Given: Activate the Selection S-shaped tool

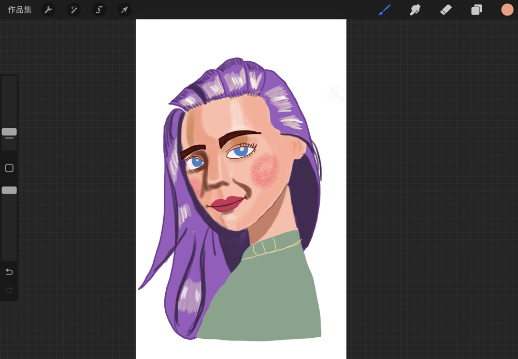Looking at the screenshot, I should coord(99,10).
